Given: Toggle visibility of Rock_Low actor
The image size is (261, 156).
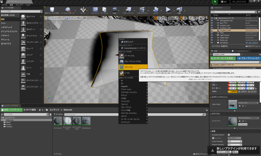Looking at the screenshot, I should pos(212,40).
